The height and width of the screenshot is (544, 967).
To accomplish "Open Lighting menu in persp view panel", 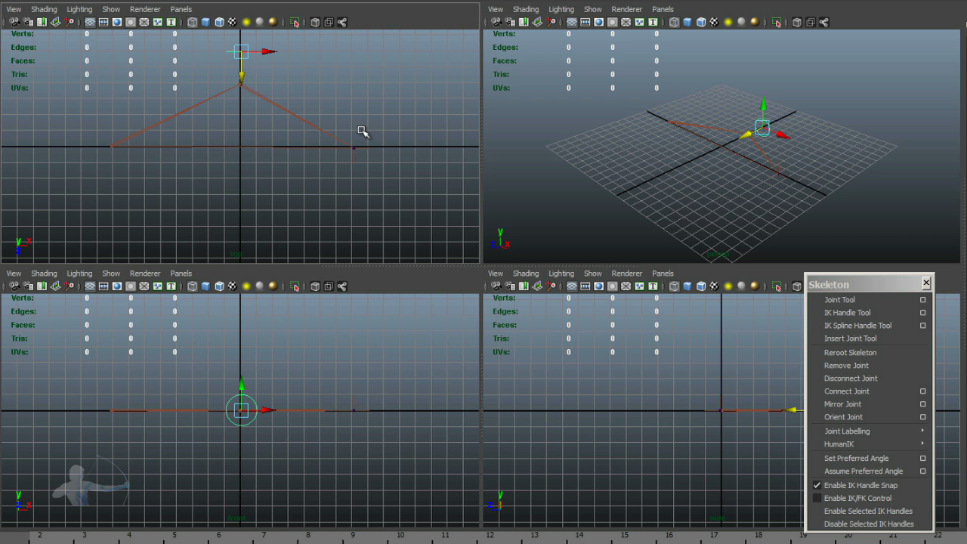I will (561, 9).
